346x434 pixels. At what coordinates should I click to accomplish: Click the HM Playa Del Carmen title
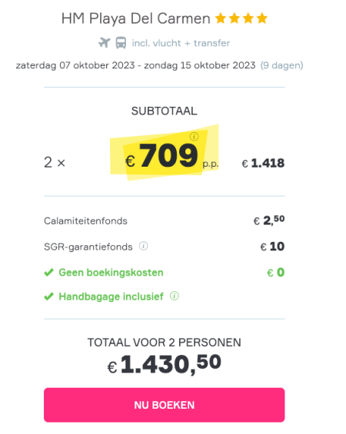[136, 19]
